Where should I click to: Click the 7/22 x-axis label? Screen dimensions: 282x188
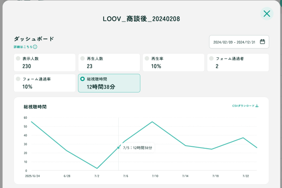pos(245,176)
